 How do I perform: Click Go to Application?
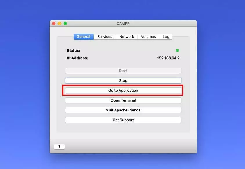pyautogui.click(x=123, y=90)
